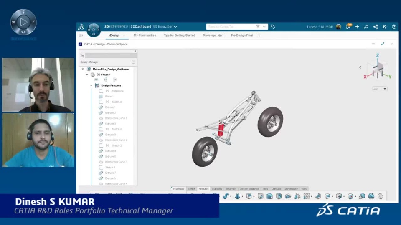
Task: Toggle checkbox next to Sketch 4
Action: (x=101, y=167)
